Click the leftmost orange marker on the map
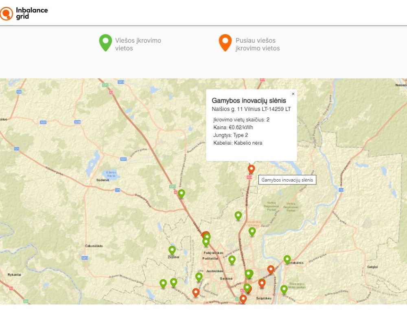The image size is (407, 310). (x=196, y=292)
